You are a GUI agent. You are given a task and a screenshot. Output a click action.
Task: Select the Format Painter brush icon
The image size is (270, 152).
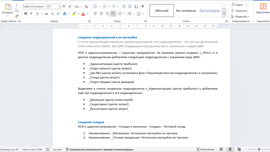point(17,16)
